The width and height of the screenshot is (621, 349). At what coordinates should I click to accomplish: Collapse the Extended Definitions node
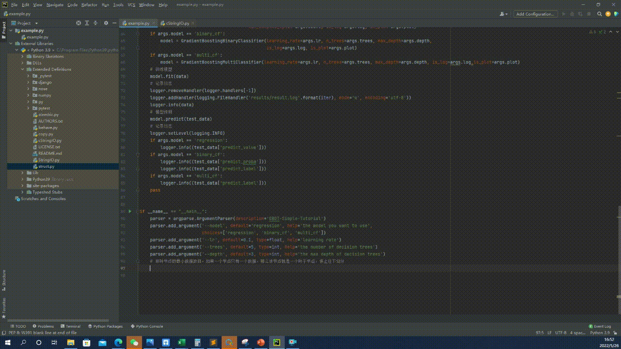pyautogui.click(x=22, y=69)
